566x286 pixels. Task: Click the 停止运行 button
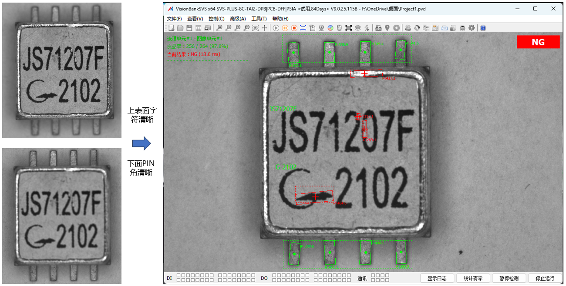pos(545,278)
